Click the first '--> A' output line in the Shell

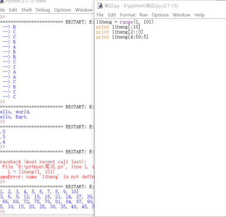[9, 47]
